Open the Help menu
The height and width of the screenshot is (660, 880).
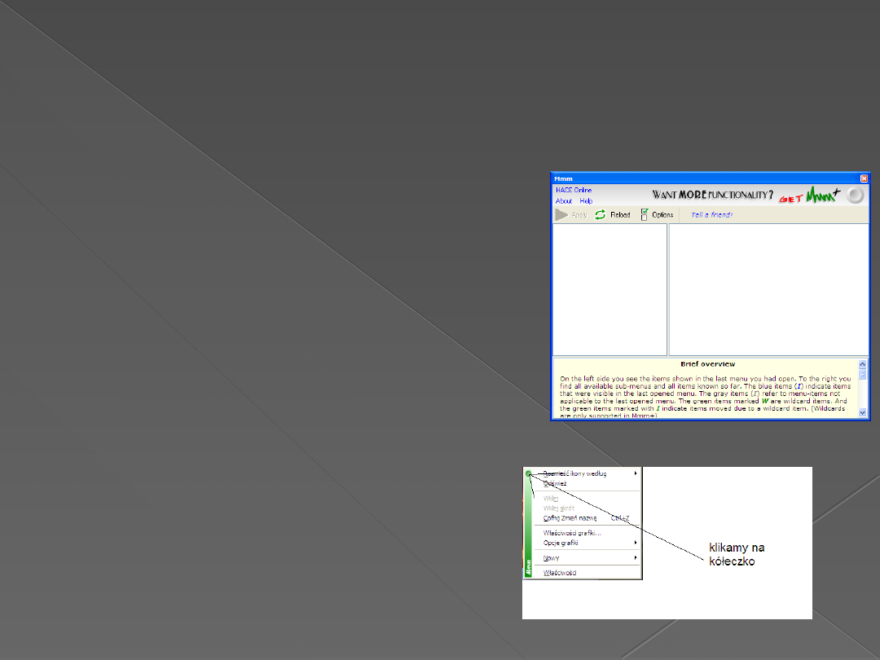586,201
